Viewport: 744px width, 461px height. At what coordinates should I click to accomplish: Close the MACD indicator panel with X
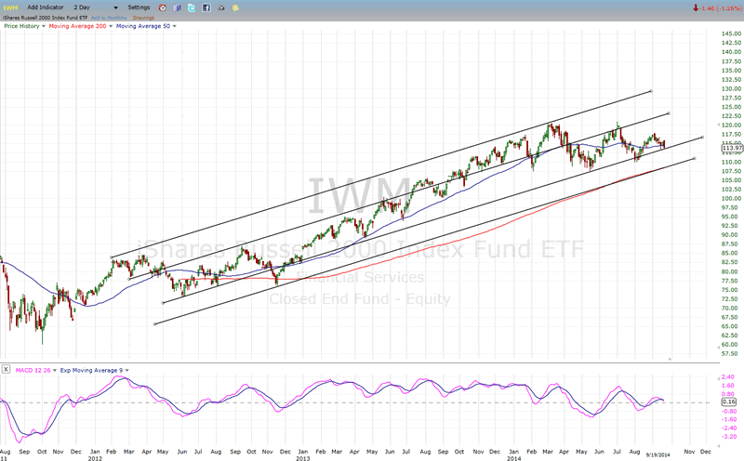pyautogui.click(x=6, y=370)
